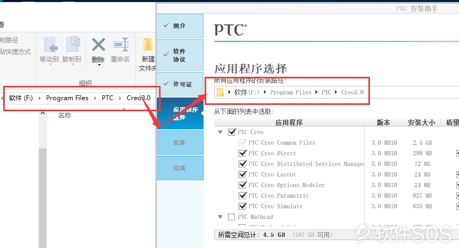This screenshot has width=459, height=248.
Task: Click 软件 (F:) in Explorer address bar
Action: (21, 98)
